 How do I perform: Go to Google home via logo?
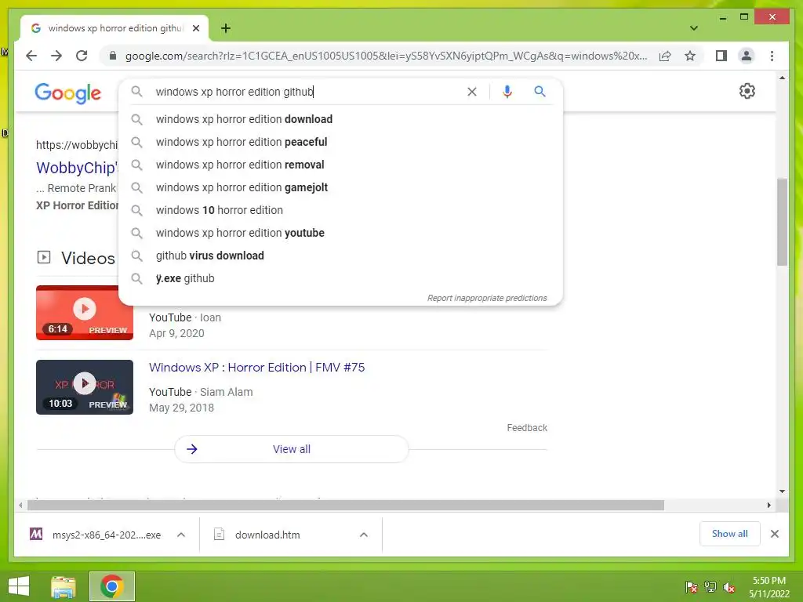point(67,93)
